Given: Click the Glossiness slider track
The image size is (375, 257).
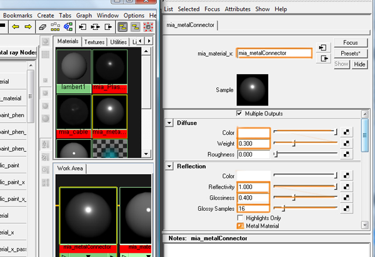Looking at the screenshot, I should click(306, 198).
